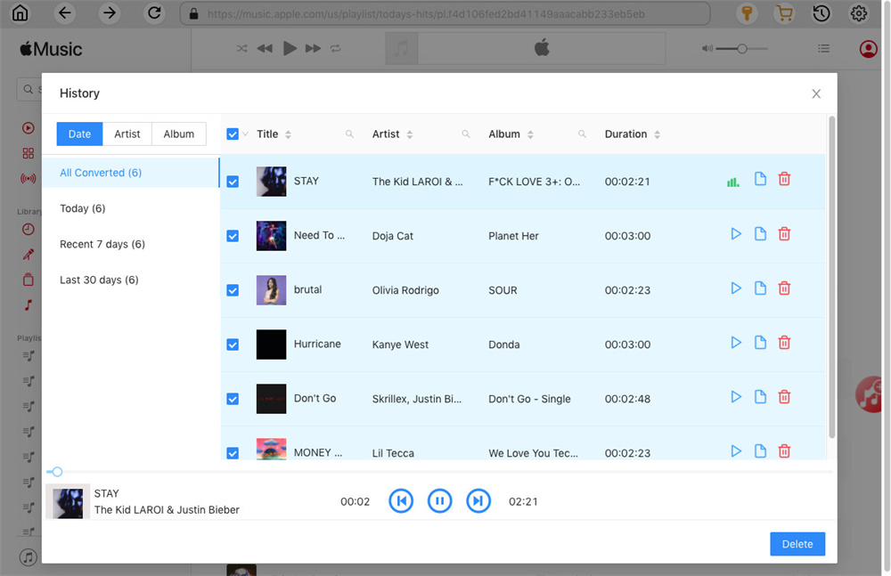Viewport: 891px width, 576px height.
Task: Go to the browser home page
Action: [20, 13]
